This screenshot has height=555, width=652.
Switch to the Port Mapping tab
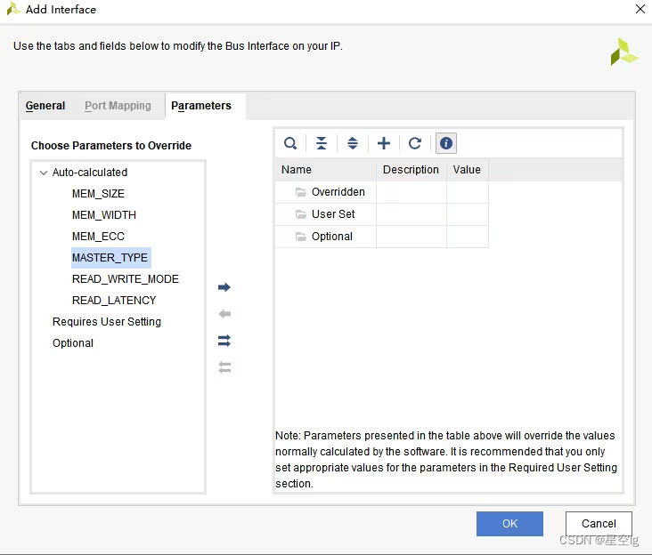[118, 106]
